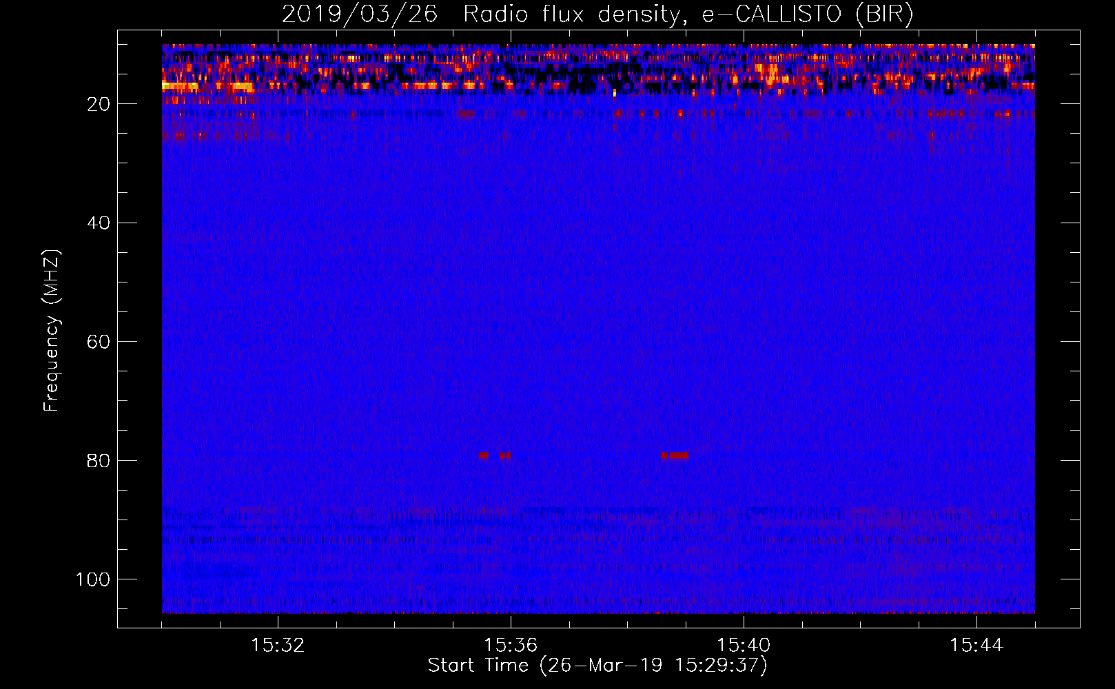Click the frequency tick label '80'

coord(99,460)
